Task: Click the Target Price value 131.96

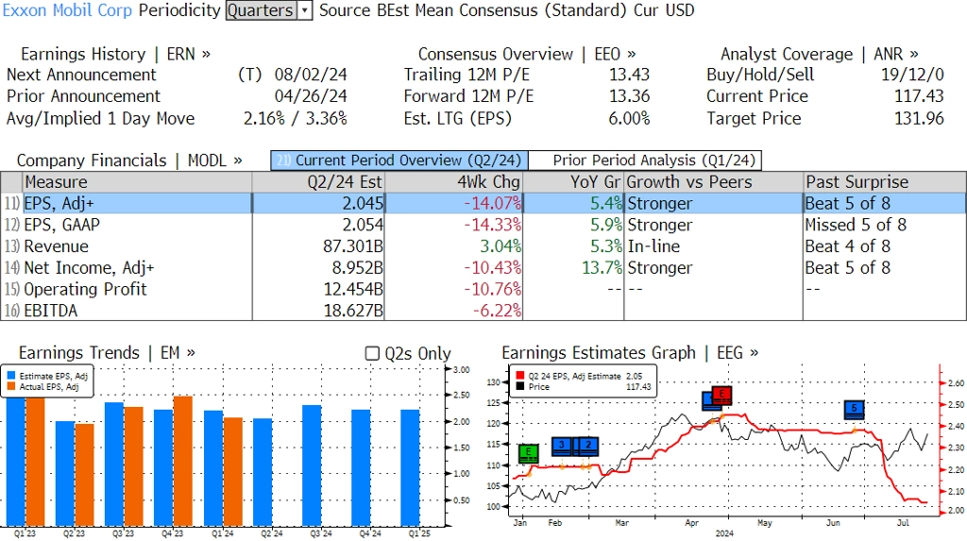Action: click(919, 118)
